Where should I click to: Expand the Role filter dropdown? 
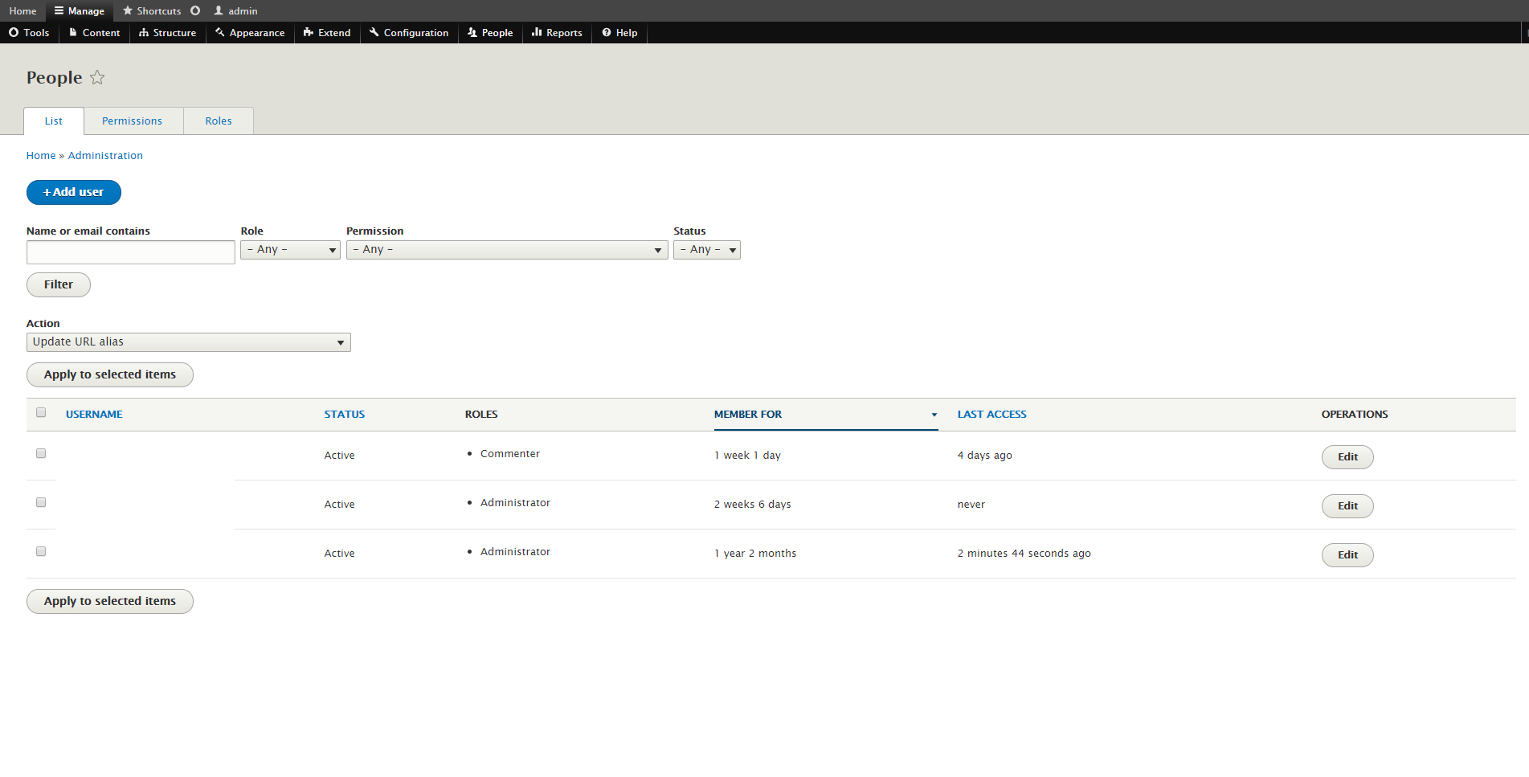290,250
